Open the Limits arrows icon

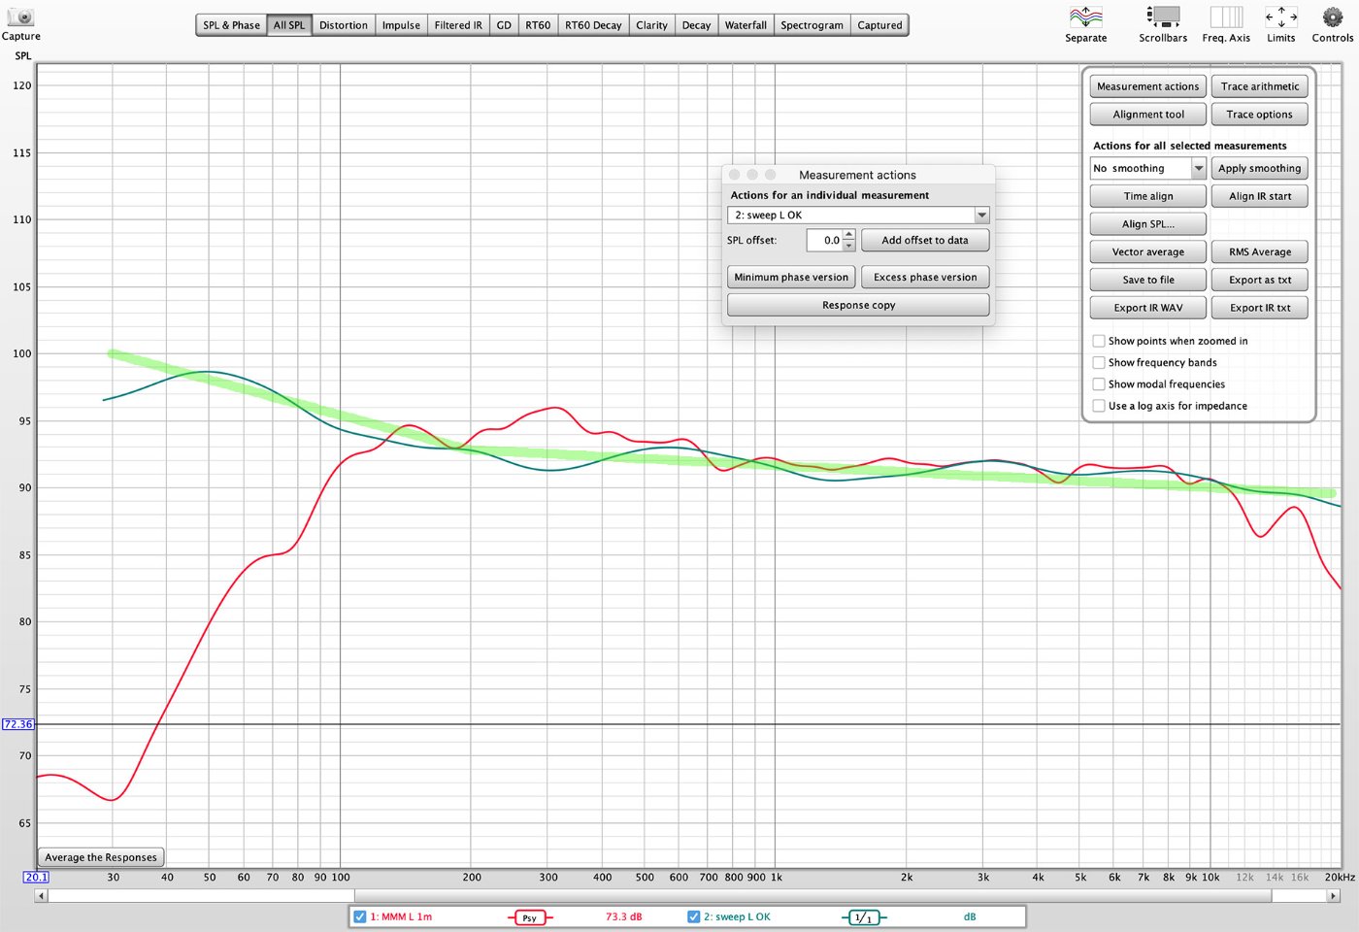pyautogui.click(x=1280, y=17)
